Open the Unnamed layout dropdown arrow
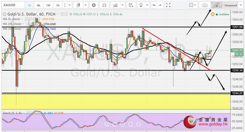This screenshot has height=132, width=245. coord(241,5)
